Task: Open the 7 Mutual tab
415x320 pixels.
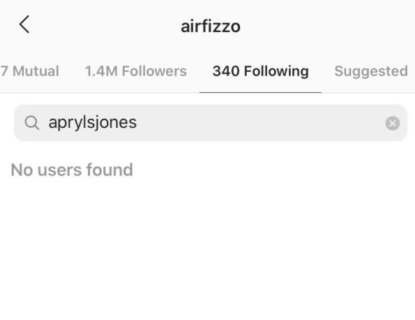Action: point(29,71)
